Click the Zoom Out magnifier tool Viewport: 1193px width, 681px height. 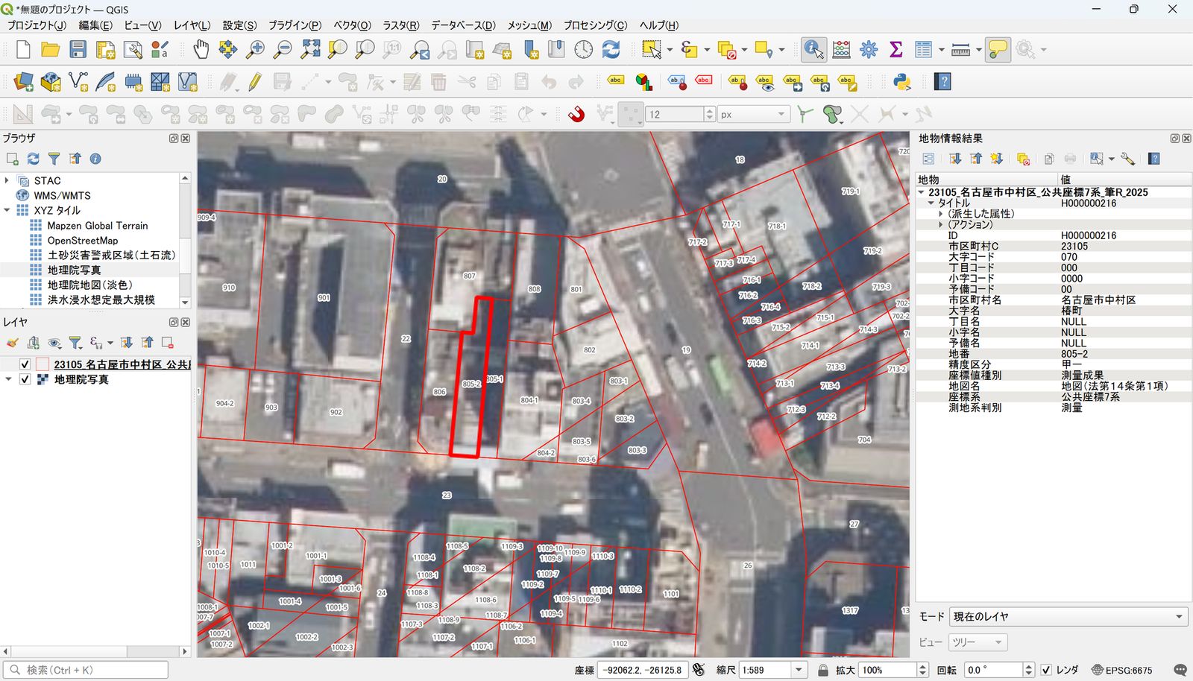[283, 50]
